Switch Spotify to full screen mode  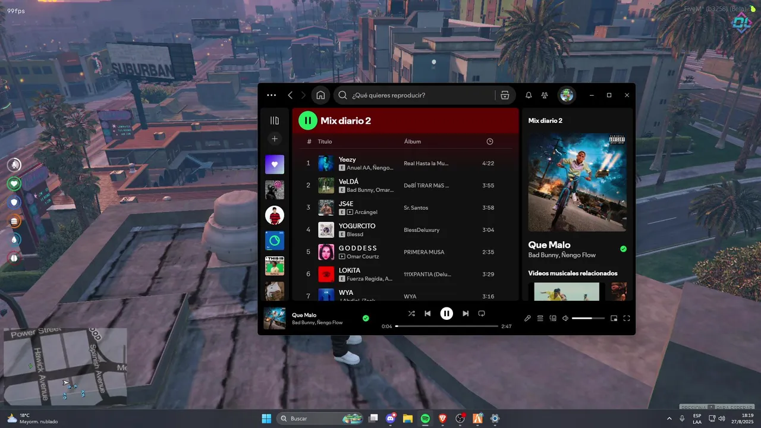point(627,319)
